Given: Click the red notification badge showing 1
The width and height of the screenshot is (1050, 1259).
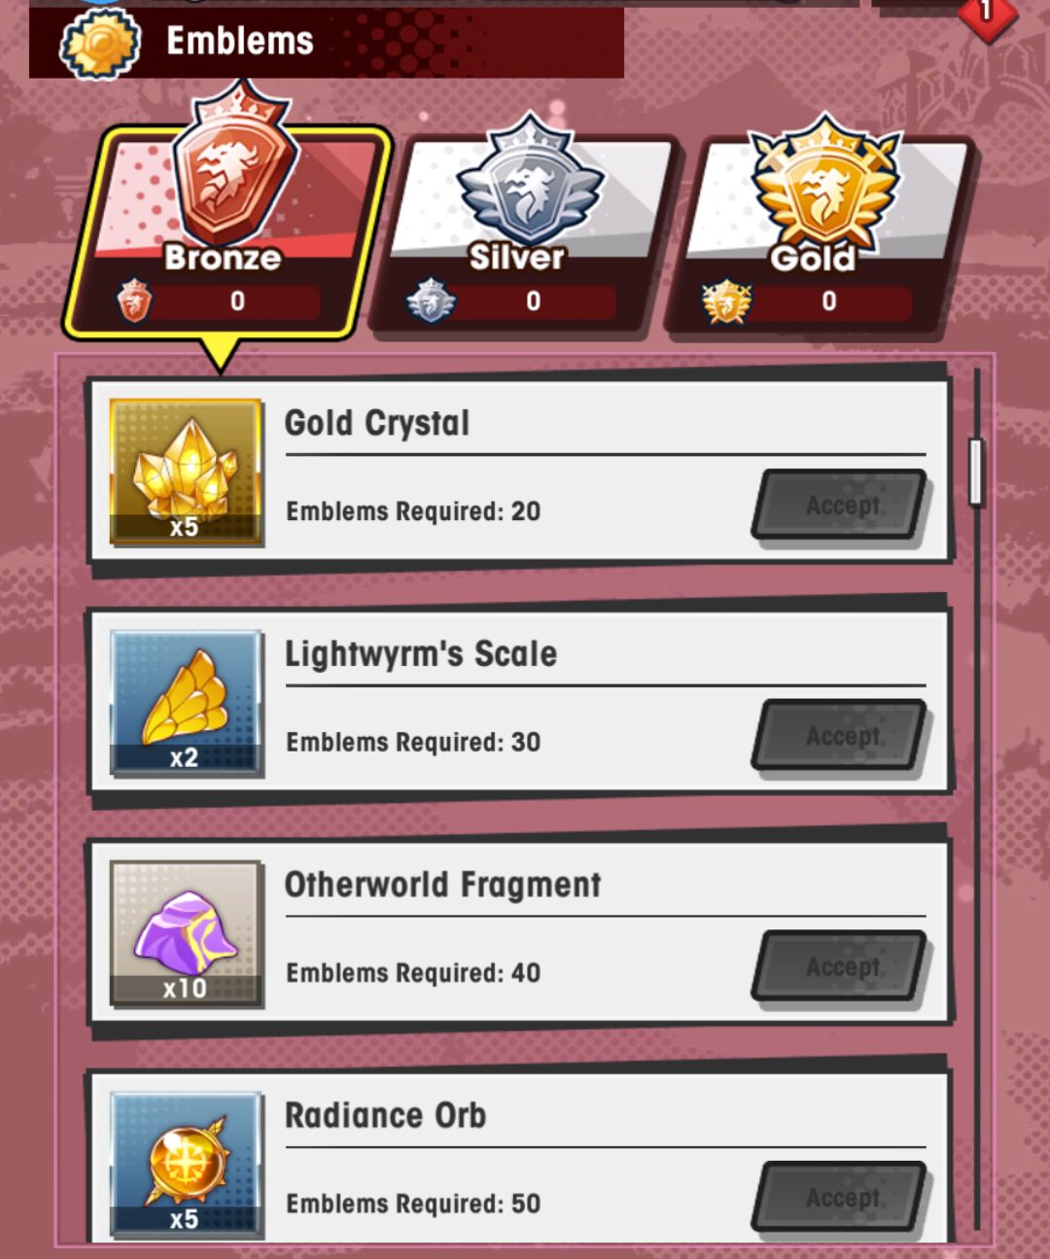Looking at the screenshot, I should [988, 15].
